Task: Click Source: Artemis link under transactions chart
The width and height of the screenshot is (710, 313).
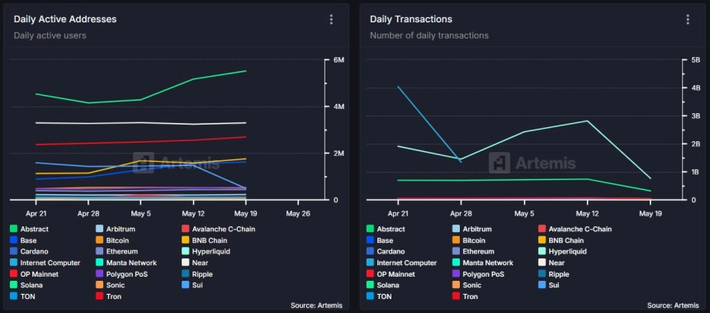Action: (673, 306)
